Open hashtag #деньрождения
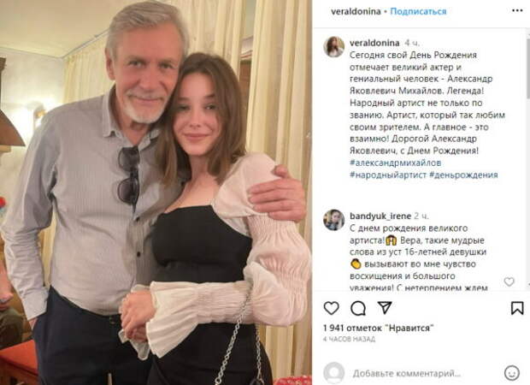Screen dimensions: 530x385 [463, 175]
